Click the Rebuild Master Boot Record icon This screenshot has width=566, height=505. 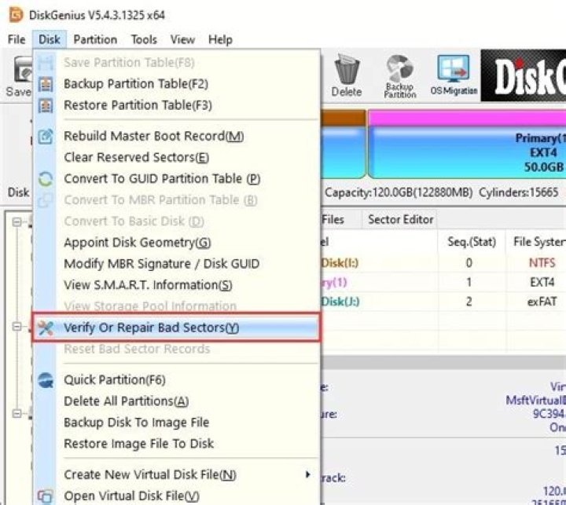click(x=46, y=137)
